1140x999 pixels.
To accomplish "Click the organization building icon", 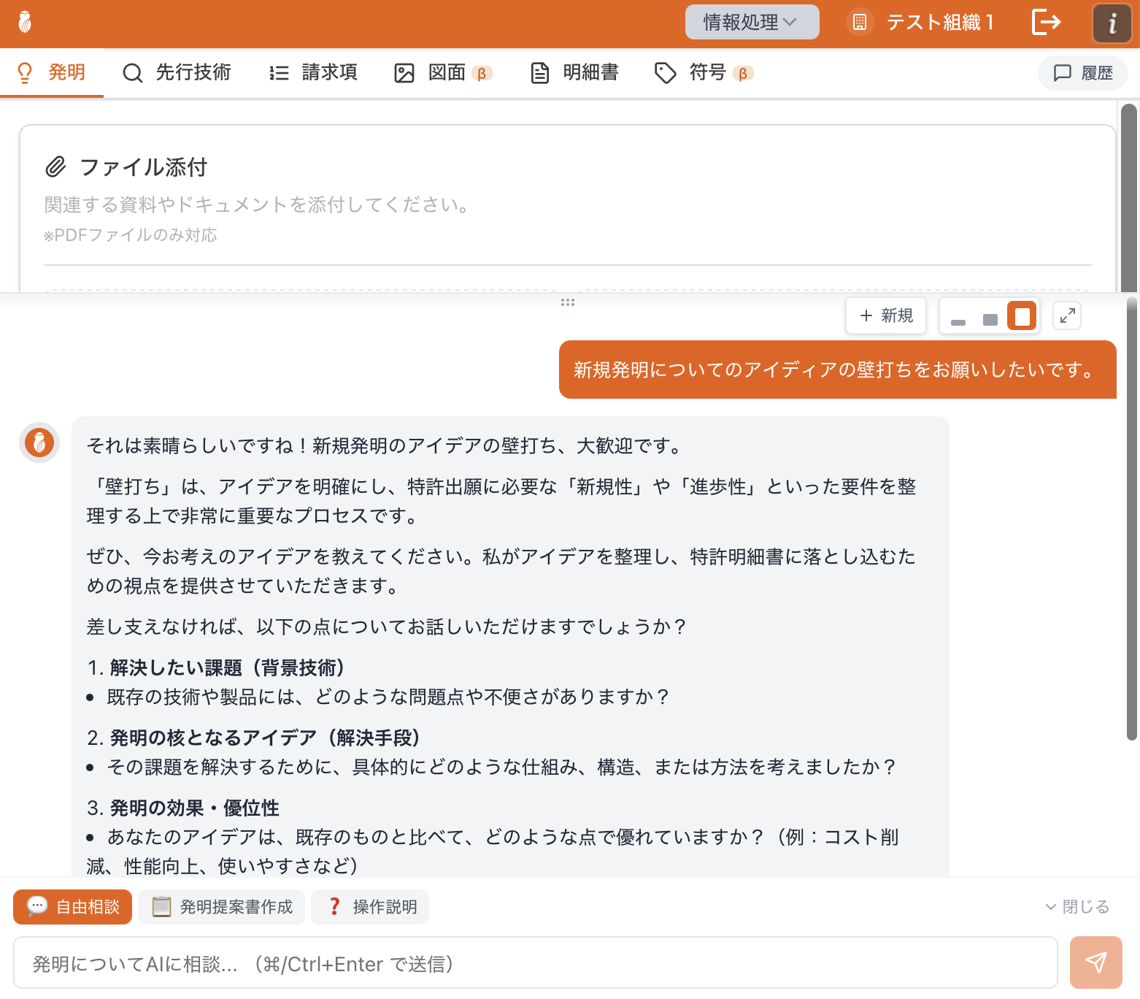I will [860, 23].
